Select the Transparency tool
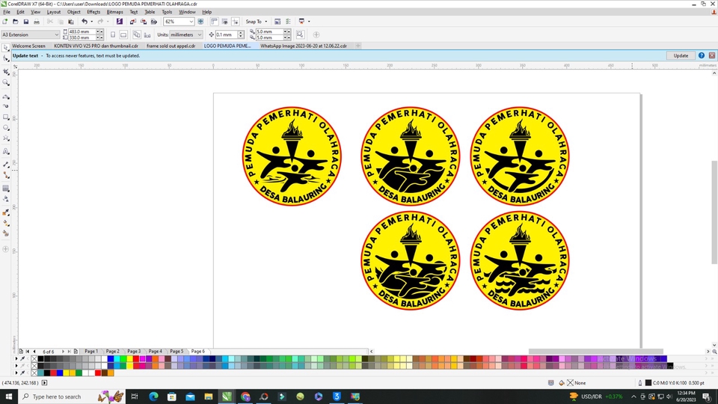 pos(6,199)
